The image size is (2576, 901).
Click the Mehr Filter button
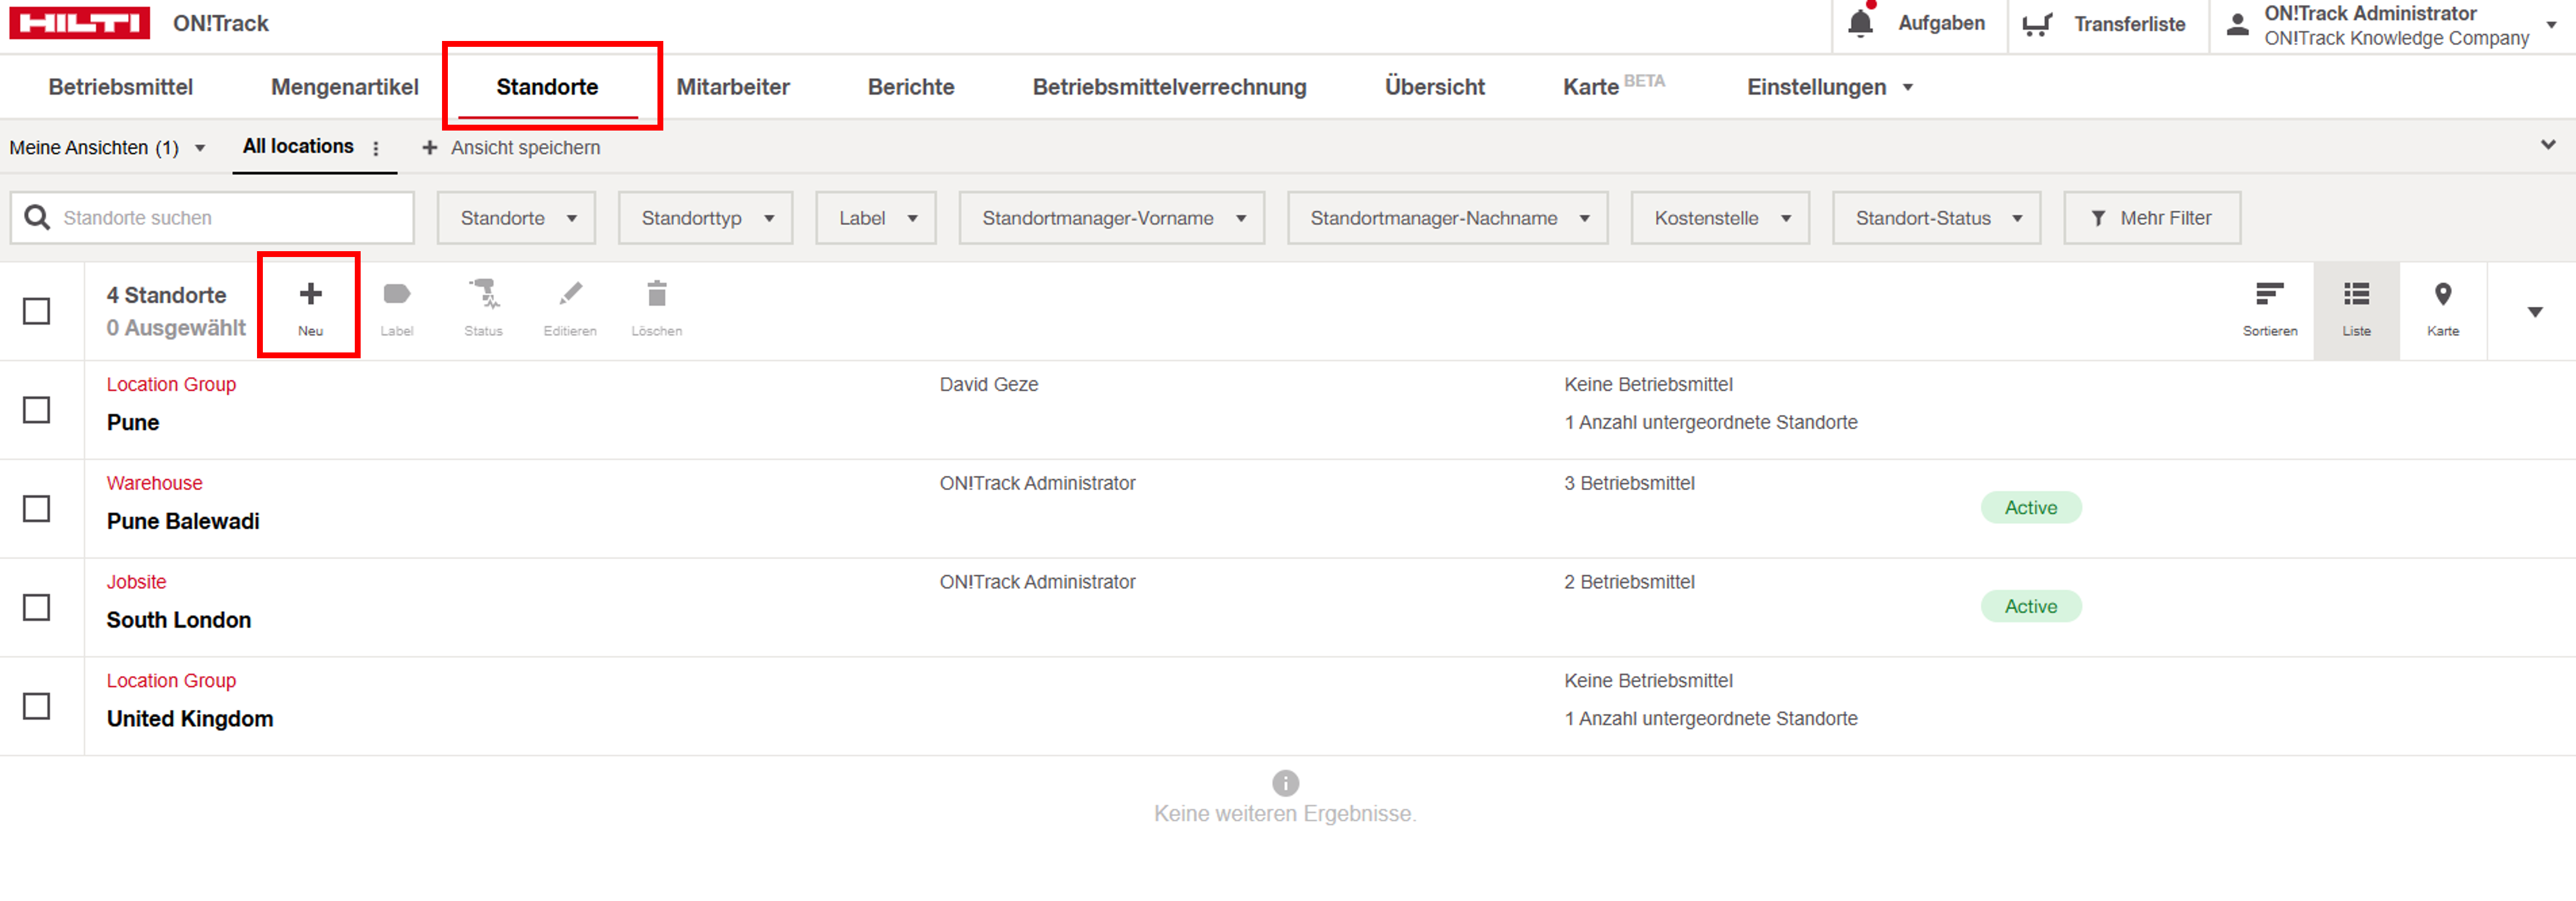click(x=2152, y=218)
